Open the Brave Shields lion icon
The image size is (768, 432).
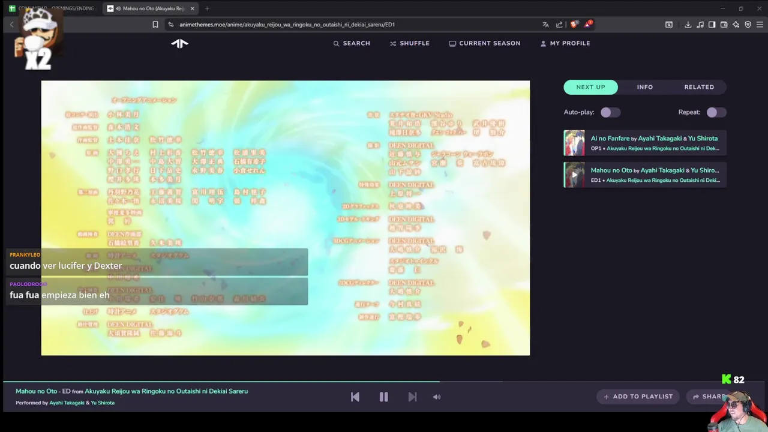click(574, 25)
